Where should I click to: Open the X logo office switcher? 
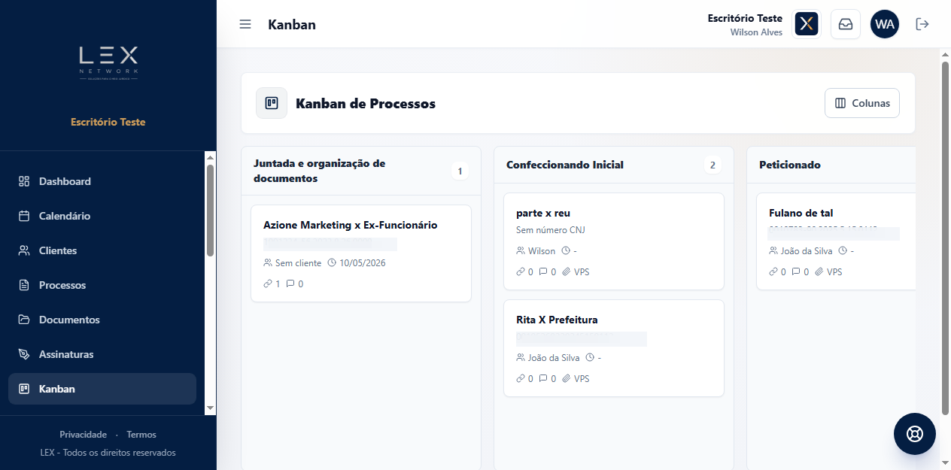(807, 24)
